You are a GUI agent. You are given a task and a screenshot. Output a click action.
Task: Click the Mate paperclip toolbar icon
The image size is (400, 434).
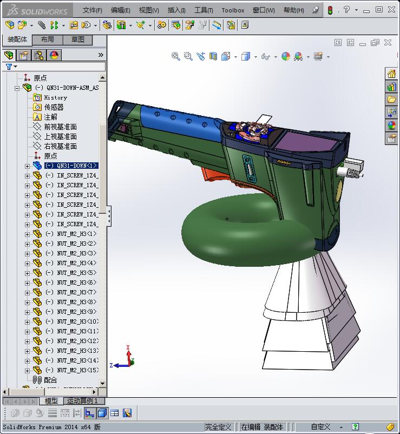click(42, 25)
